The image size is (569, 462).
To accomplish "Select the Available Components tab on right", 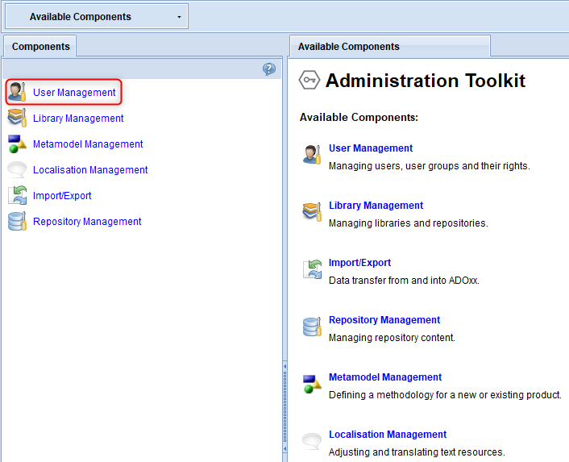I will tap(390, 47).
